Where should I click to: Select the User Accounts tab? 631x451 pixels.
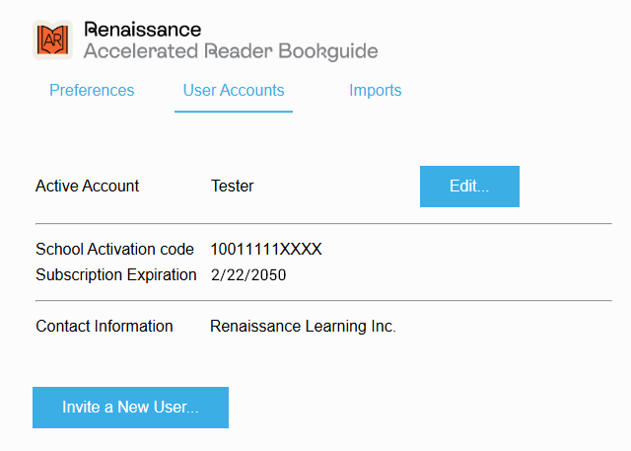click(x=234, y=90)
